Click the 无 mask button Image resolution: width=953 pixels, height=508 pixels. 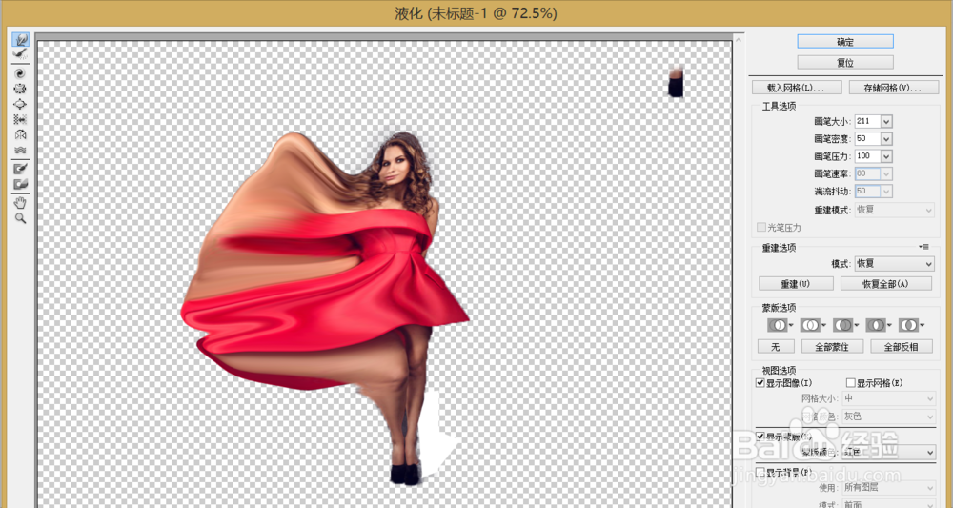pyautogui.click(x=776, y=347)
